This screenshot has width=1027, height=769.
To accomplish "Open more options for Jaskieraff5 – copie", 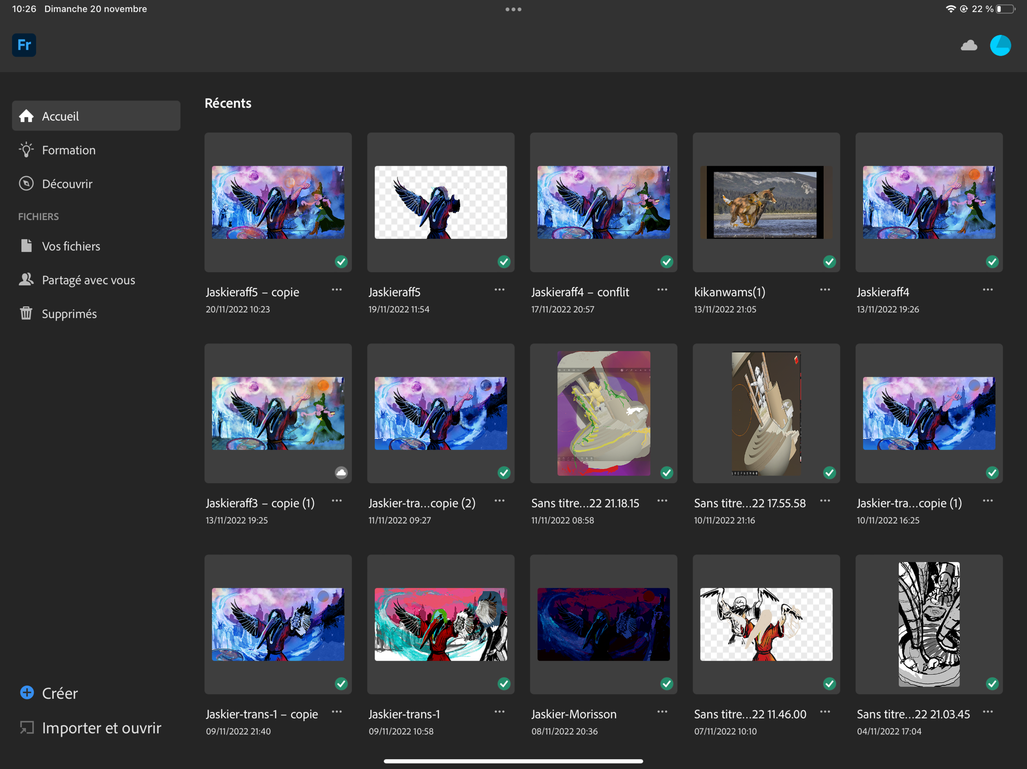I will (336, 290).
